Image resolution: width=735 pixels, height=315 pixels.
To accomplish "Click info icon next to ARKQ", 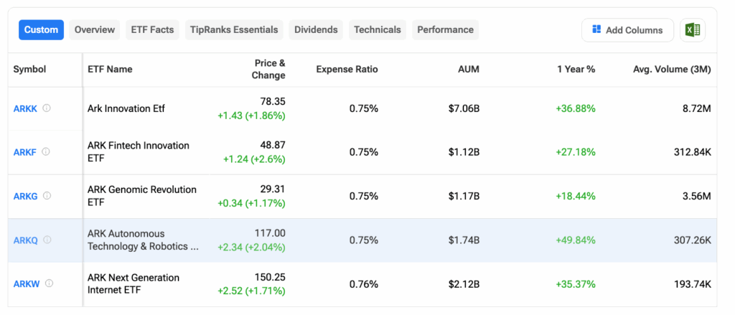I will pyautogui.click(x=47, y=240).
